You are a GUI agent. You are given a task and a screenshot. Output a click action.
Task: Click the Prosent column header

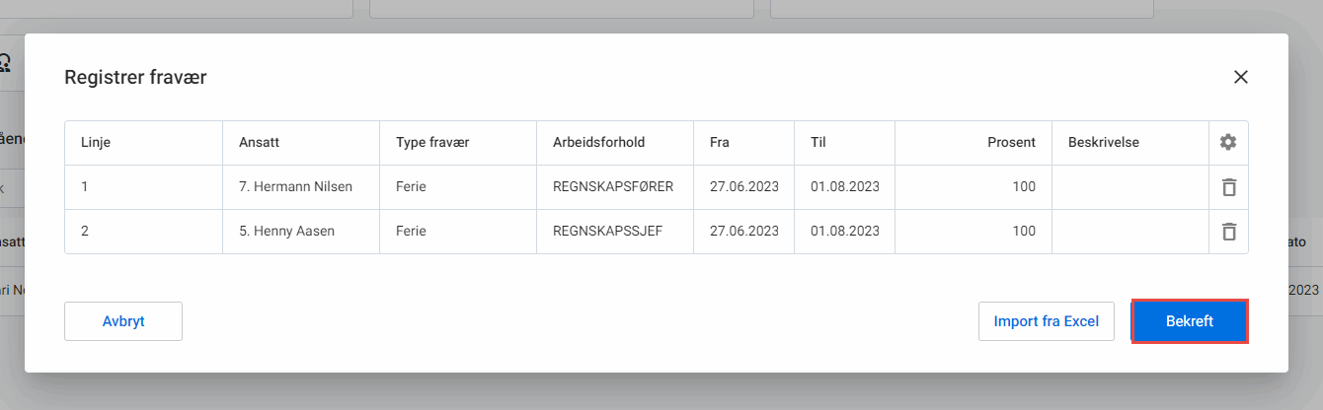1011,142
